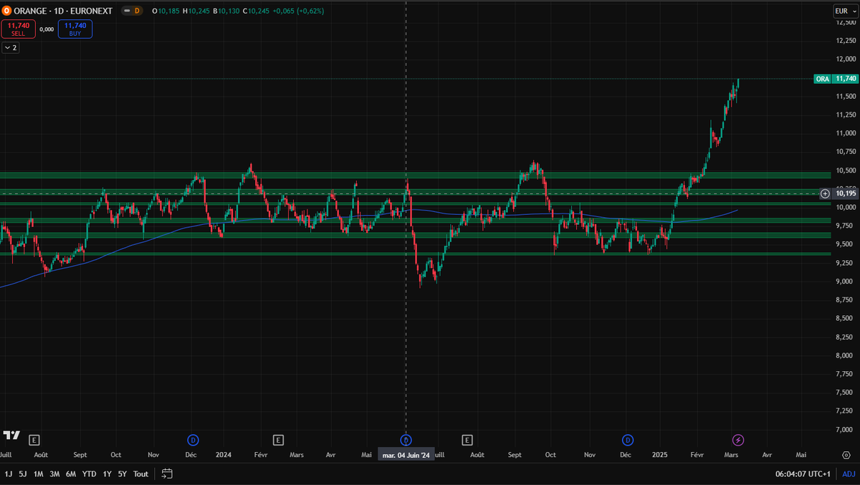Open the earnings marker near Août 2023

[34, 439]
